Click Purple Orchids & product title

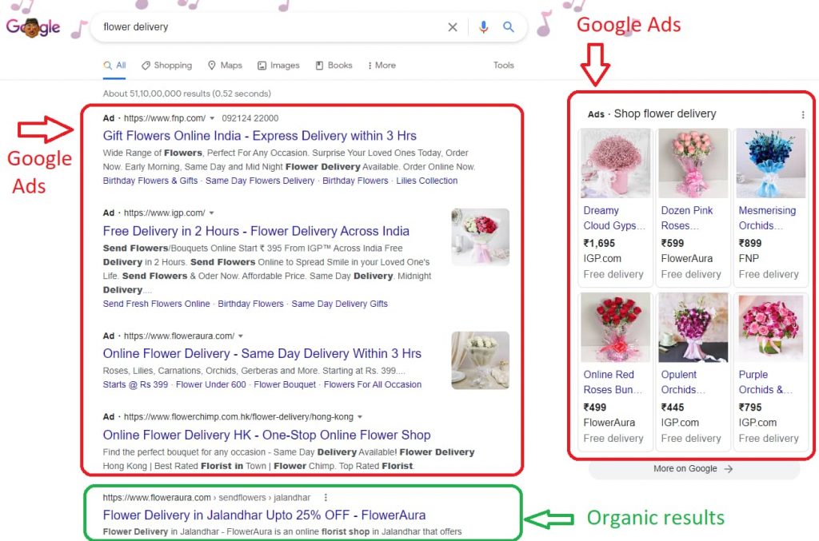click(765, 383)
